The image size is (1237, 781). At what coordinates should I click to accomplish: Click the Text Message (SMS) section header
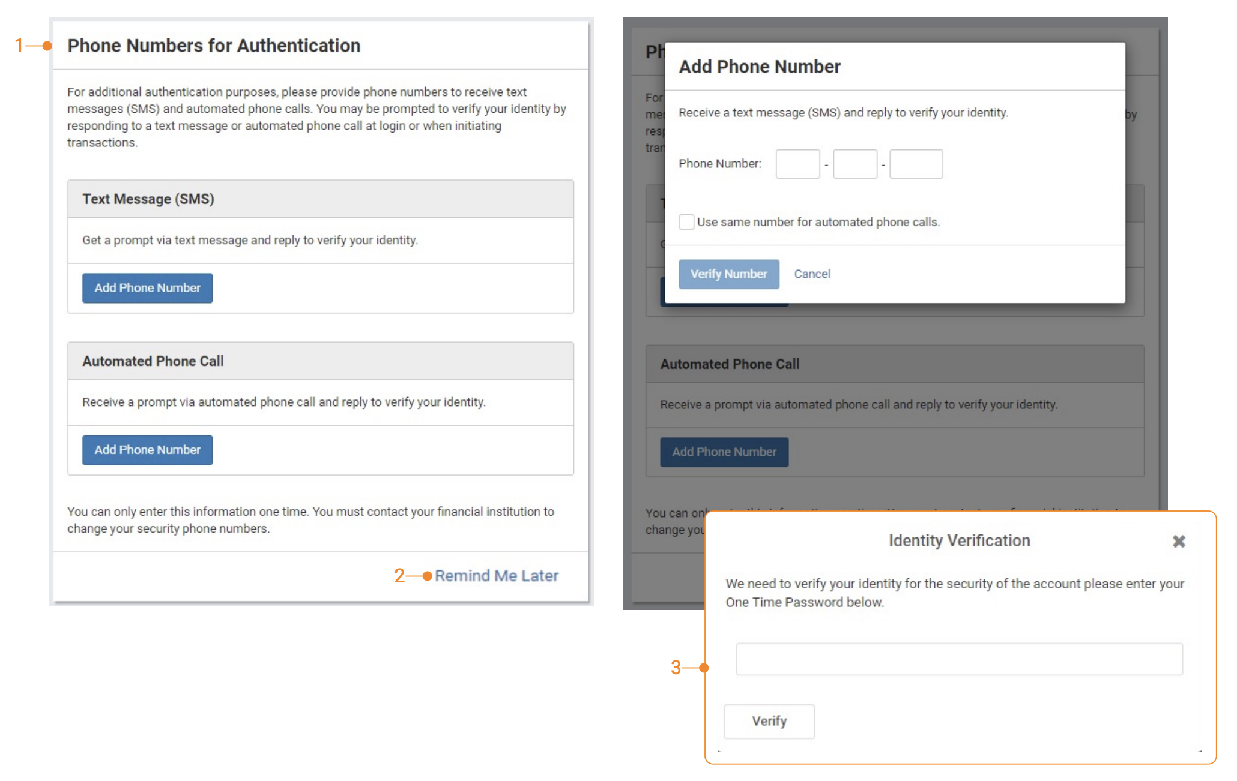pos(148,199)
